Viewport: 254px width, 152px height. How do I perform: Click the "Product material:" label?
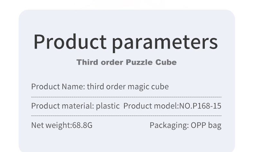[x=62, y=106]
